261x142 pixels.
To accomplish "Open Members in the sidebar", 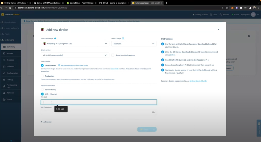I will click(10, 93).
